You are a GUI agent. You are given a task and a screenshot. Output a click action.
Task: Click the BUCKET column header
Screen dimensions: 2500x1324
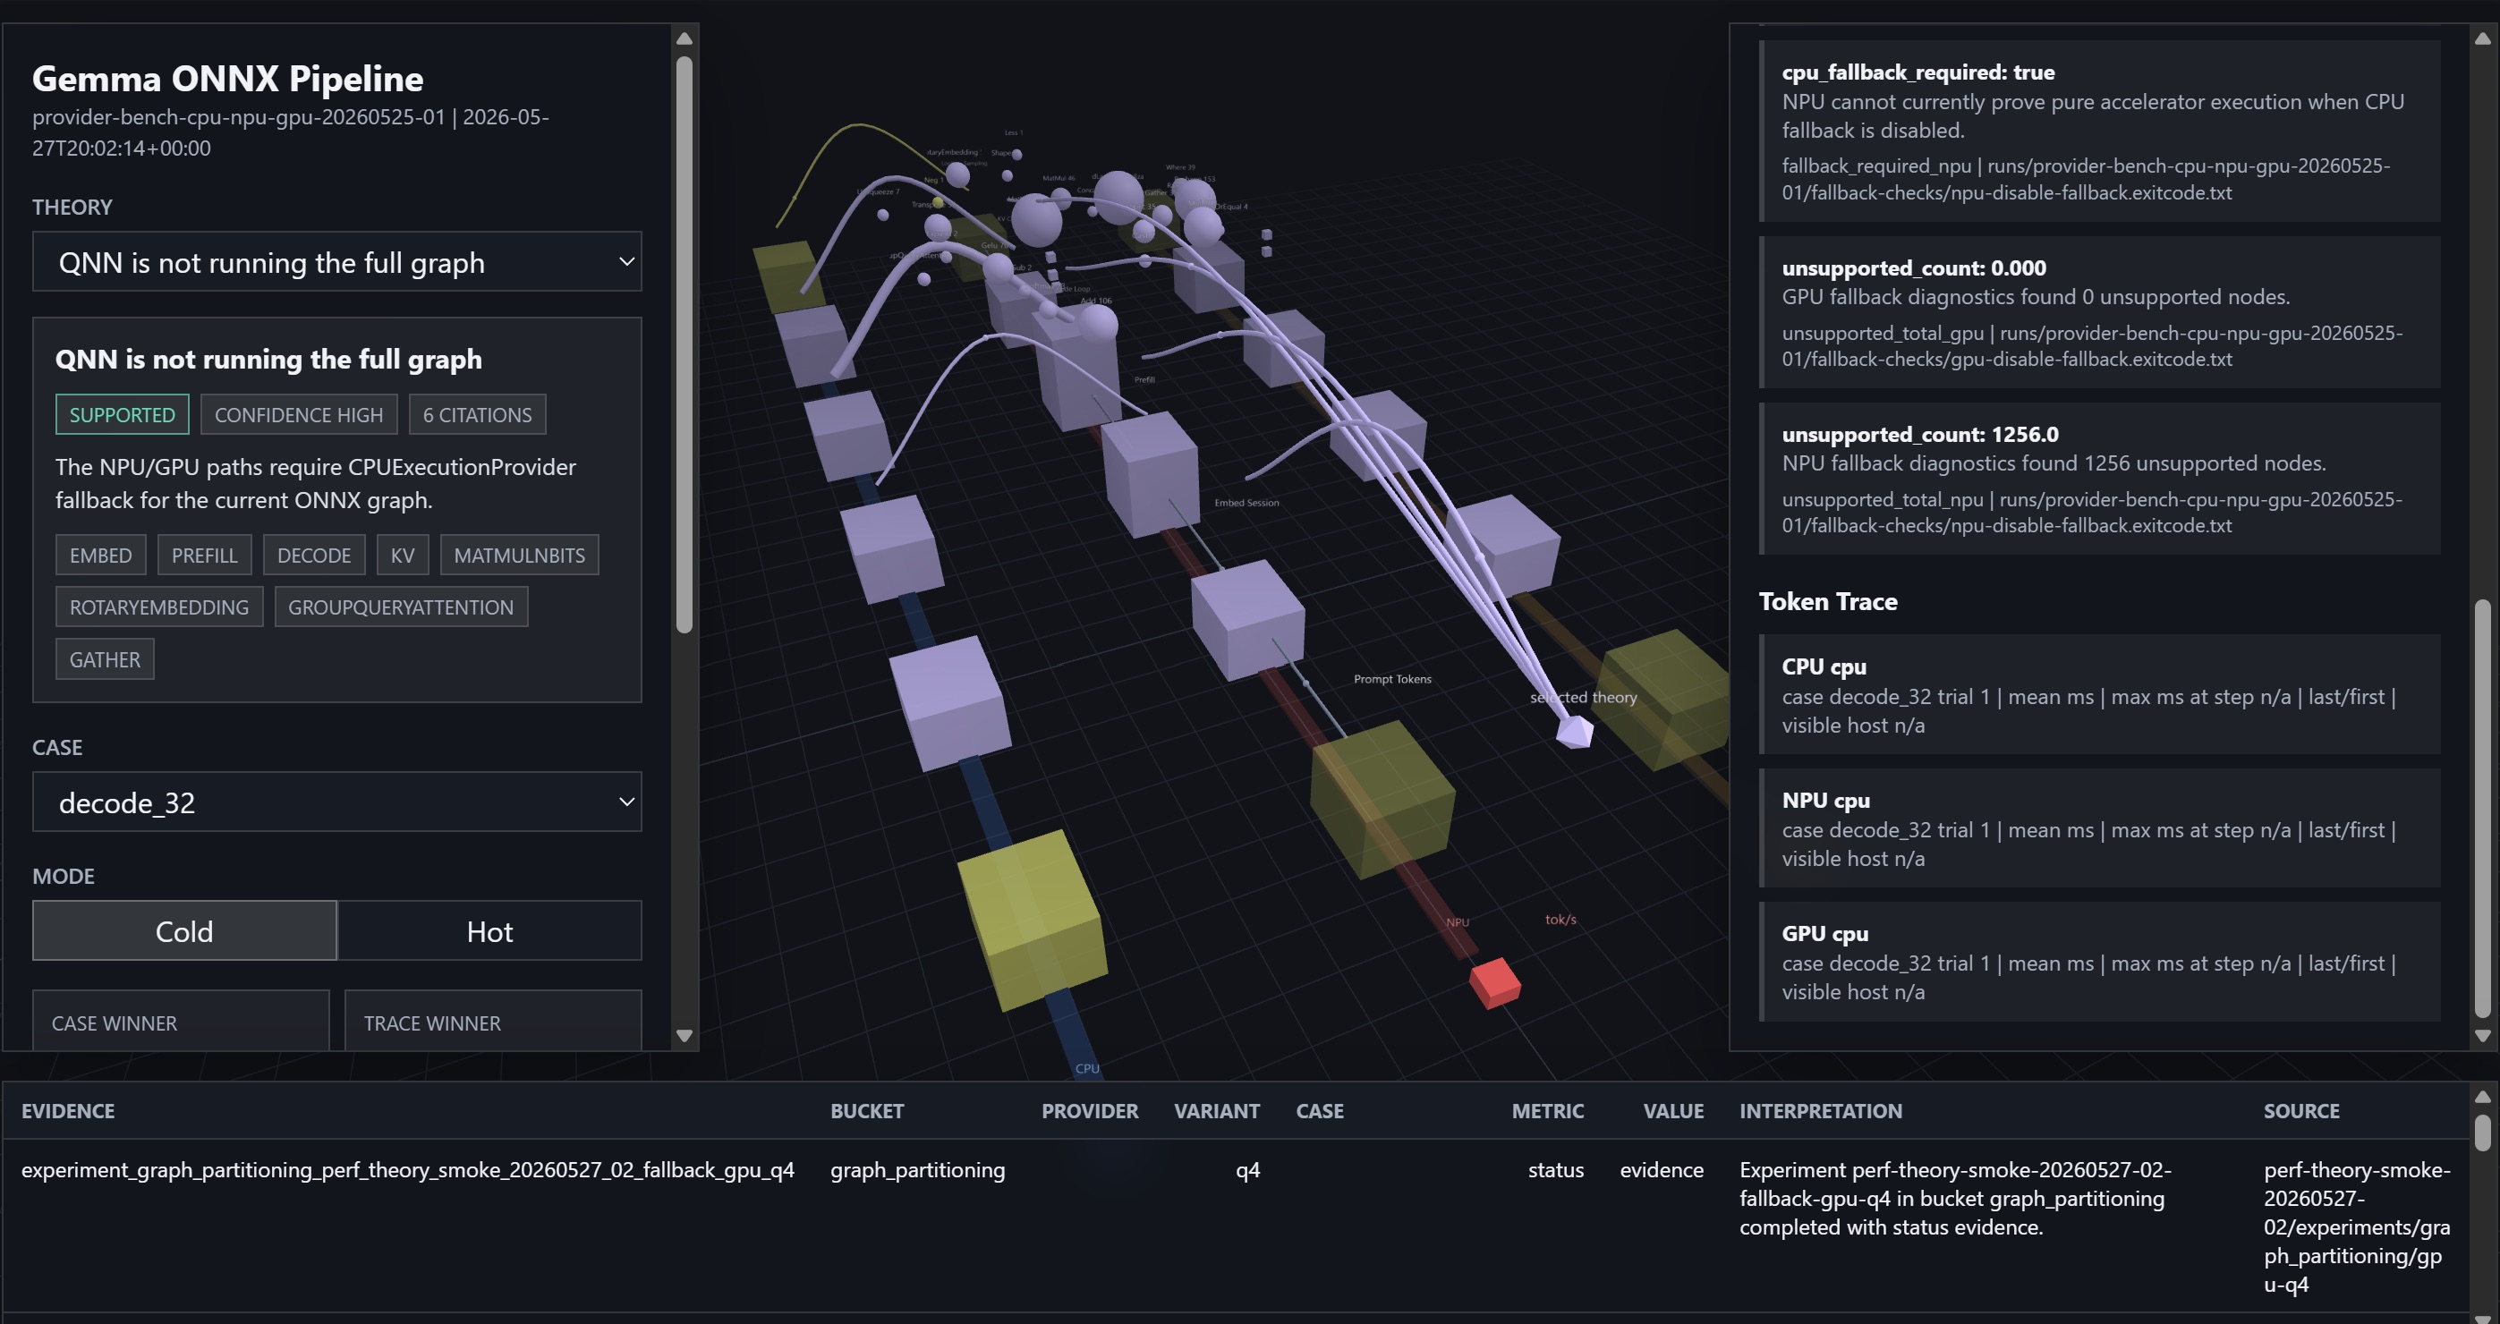tap(867, 1110)
